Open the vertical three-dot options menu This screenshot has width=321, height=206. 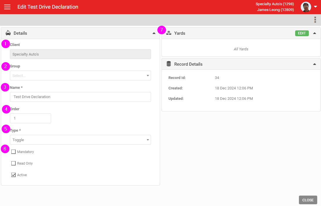(315, 20)
